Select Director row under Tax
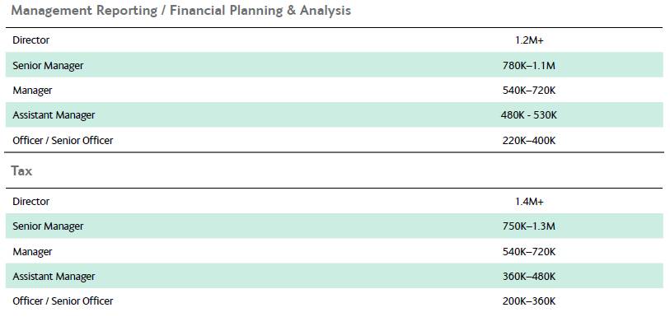This screenshot has width=670, height=317. [x=334, y=201]
